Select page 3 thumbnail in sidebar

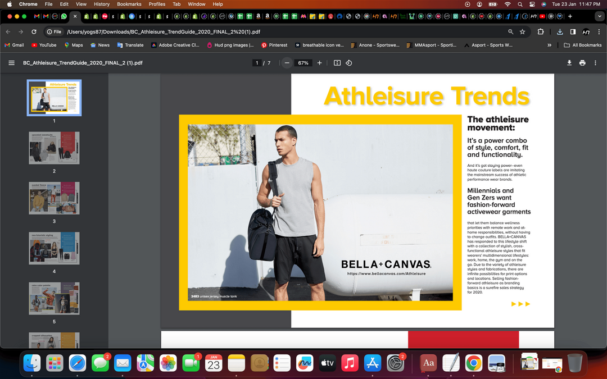(54, 198)
